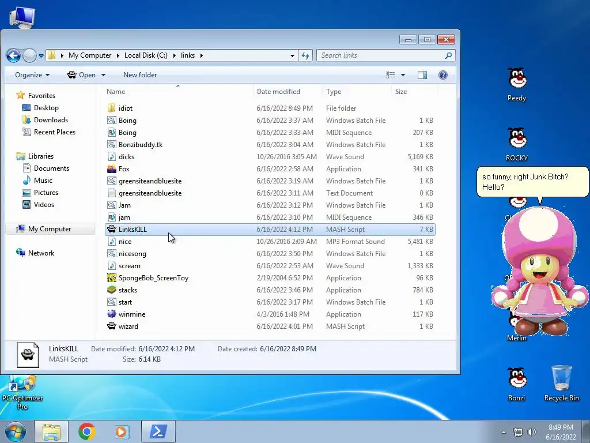Select the Boing MIDI Sequence icon
590x443 pixels.
[x=111, y=132]
